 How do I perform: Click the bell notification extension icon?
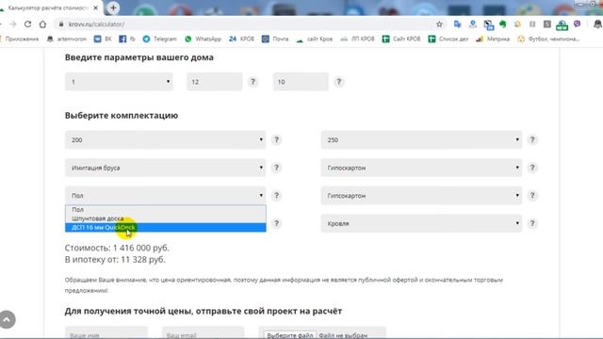pos(597,24)
